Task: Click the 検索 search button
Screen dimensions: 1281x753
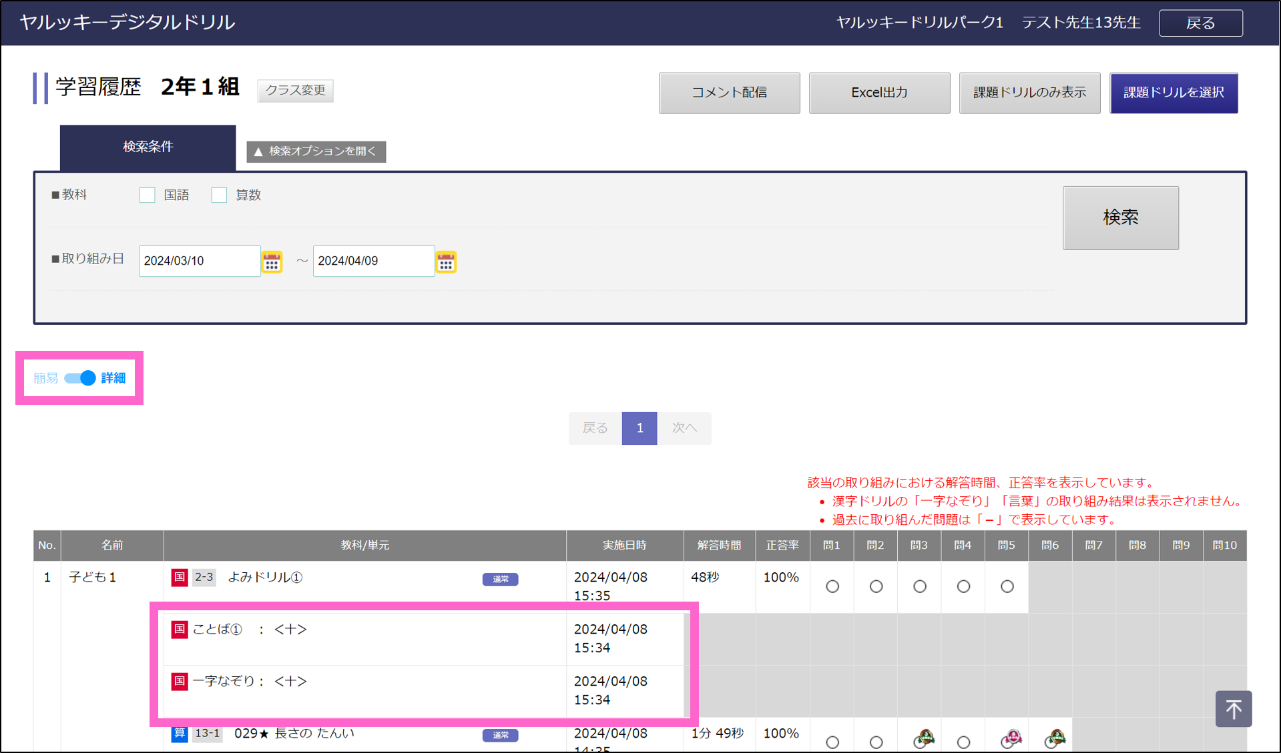Action: point(1120,217)
